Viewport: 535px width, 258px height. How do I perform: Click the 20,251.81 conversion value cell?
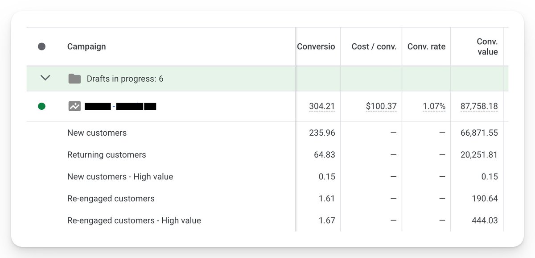tap(479, 155)
